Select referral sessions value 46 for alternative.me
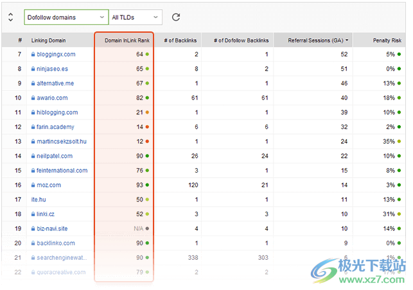413x290 pixels. pyautogui.click(x=344, y=83)
